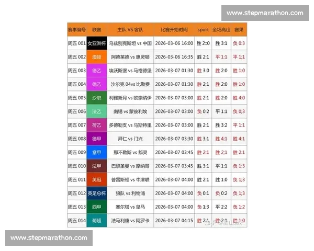Click the 英足总杯 league cell
Image resolution: width=314 pixels, height=251 pixels.
[97, 193]
